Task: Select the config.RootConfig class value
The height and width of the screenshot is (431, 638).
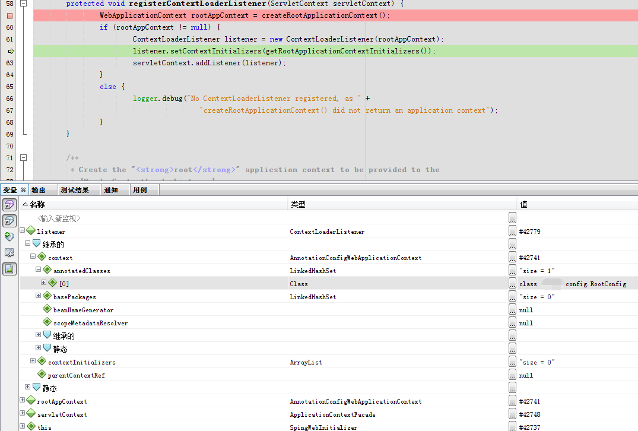Action: (x=573, y=284)
